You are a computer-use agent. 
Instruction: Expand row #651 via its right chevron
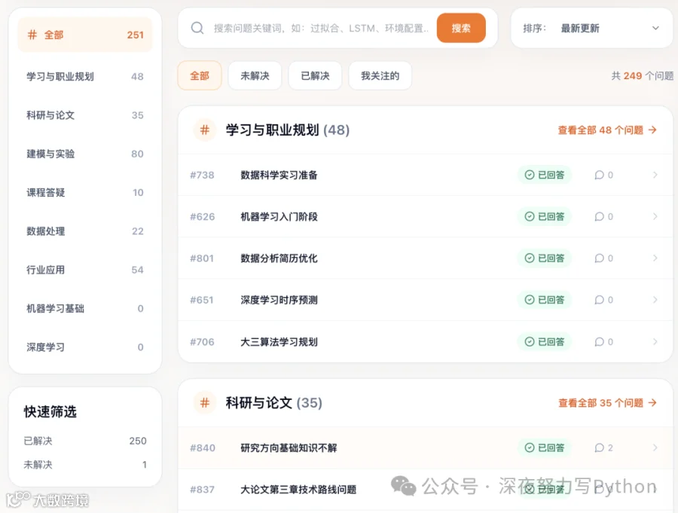coord(655,300)
